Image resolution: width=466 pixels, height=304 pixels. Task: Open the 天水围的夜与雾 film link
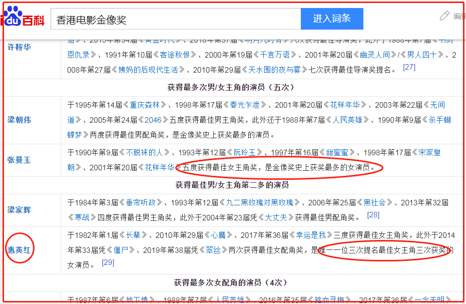[x=274, y=70]
